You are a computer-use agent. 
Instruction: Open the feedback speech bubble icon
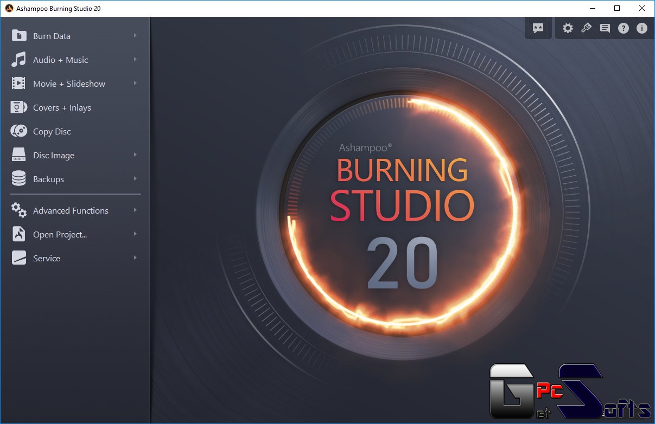538,28
